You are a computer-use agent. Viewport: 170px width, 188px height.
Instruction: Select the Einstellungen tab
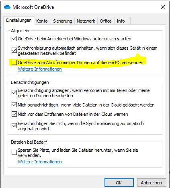tap(19, 20)
